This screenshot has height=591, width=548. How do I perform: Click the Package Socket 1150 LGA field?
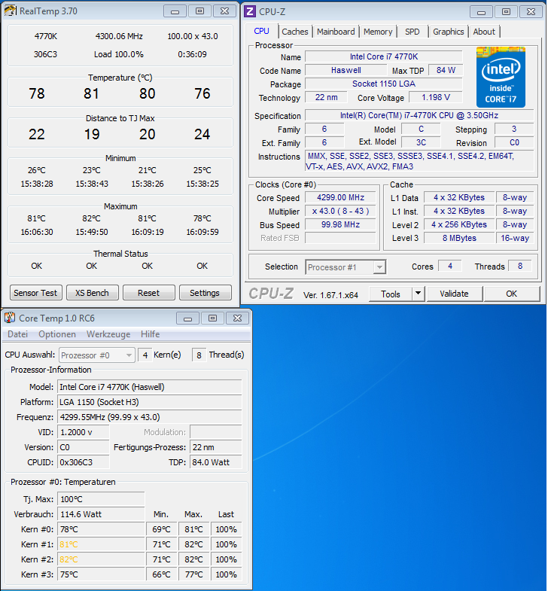(384, 84)
